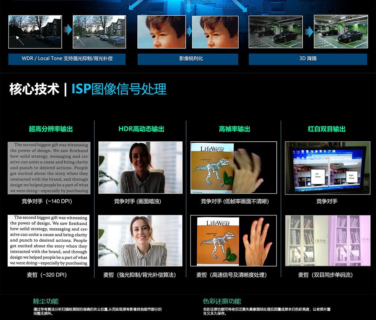376x320 pixels.
Task: Click the 3D 降噪 label bar
Action: click(x=308, y=59)
